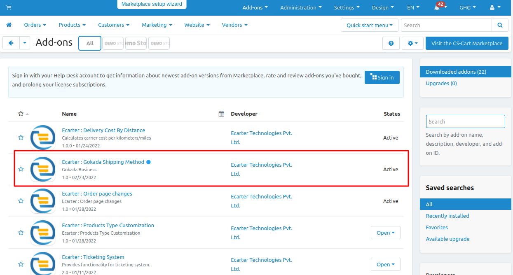513x275 pixels.
Task: Click Visit the CS-Cart Marketplace button
Action: [x=467, y=43]
